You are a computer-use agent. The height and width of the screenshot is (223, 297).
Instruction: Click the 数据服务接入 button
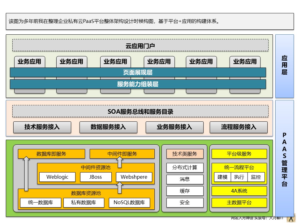pos(108,127)
